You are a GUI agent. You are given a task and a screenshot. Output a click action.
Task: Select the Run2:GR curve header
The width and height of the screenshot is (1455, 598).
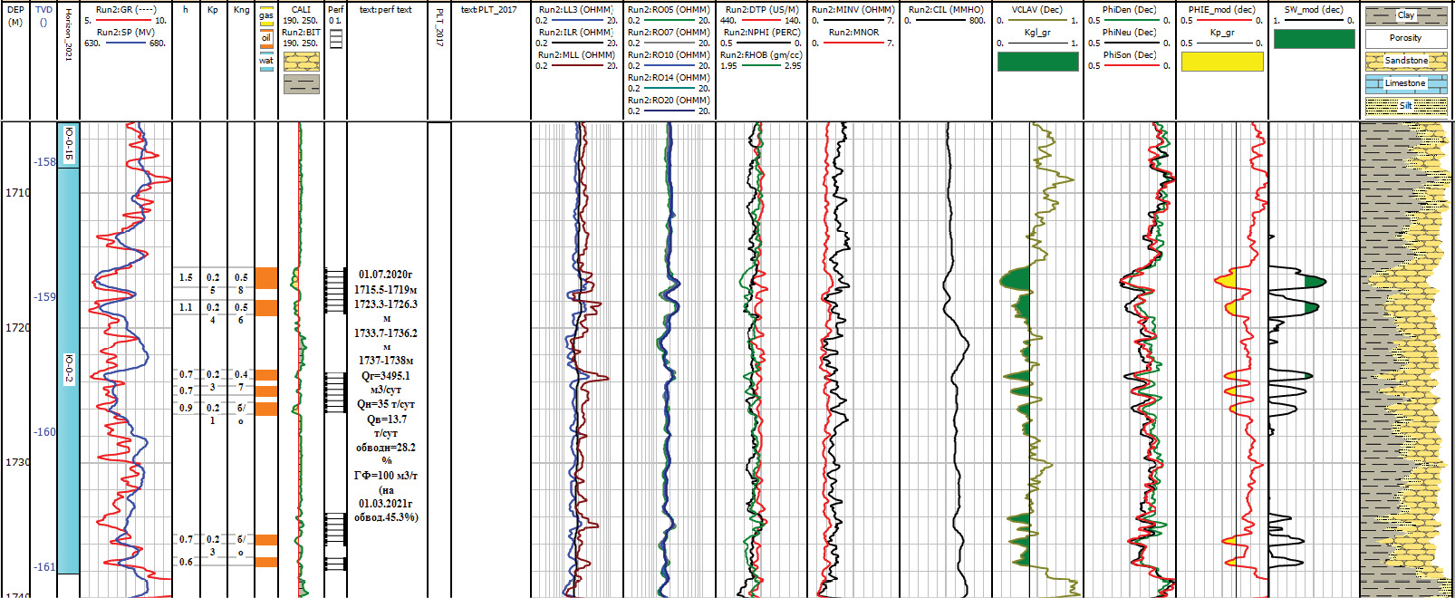(126, 10)
